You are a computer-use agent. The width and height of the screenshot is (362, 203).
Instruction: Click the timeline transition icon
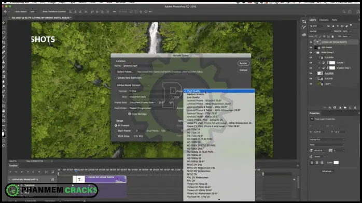52,172
